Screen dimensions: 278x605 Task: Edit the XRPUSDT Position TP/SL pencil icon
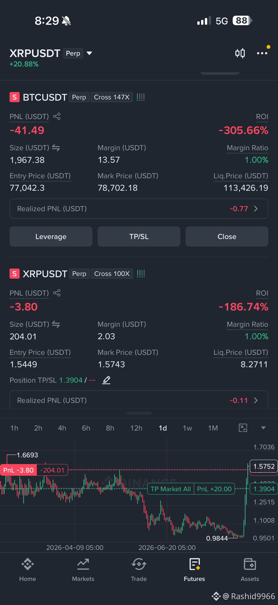[x=106, y=380]
